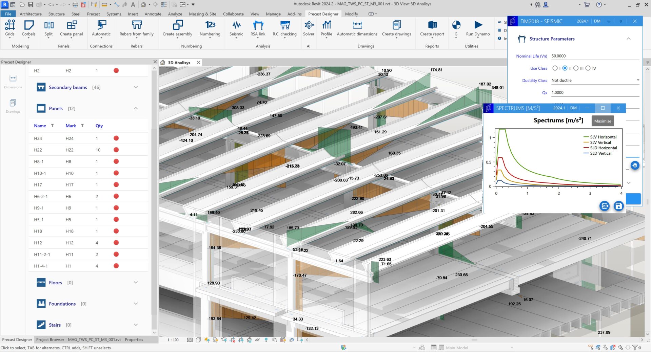
Task: Select Use Class I radio button
Action: tap(555, 68)
